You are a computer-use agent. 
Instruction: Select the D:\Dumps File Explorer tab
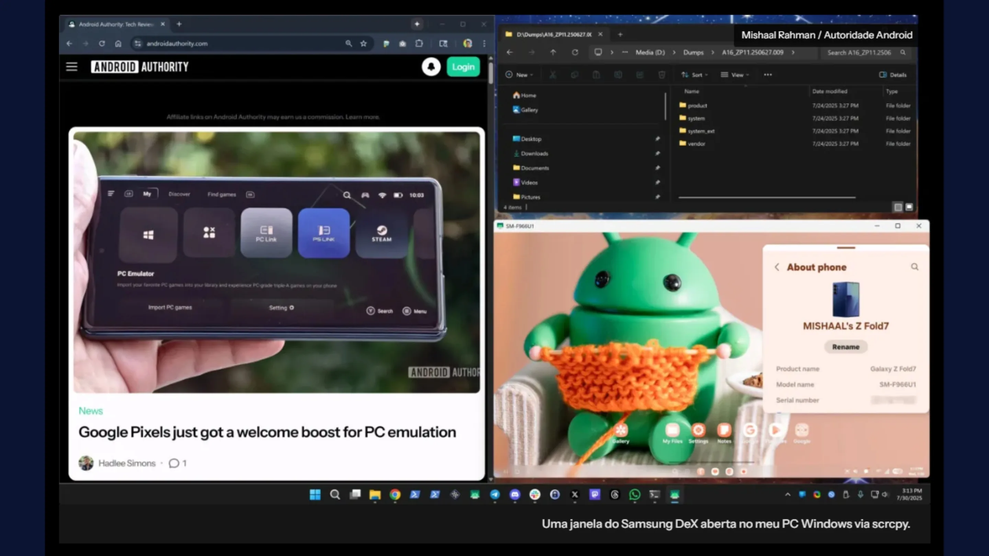coord(554,35)
